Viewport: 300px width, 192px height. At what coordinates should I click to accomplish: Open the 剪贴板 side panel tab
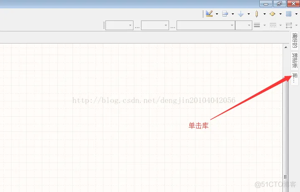click(x=295, y=61)
